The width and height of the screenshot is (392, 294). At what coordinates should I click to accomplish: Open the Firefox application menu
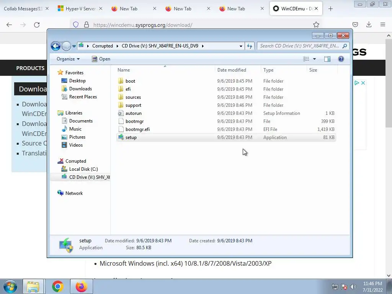click(383, 24)
